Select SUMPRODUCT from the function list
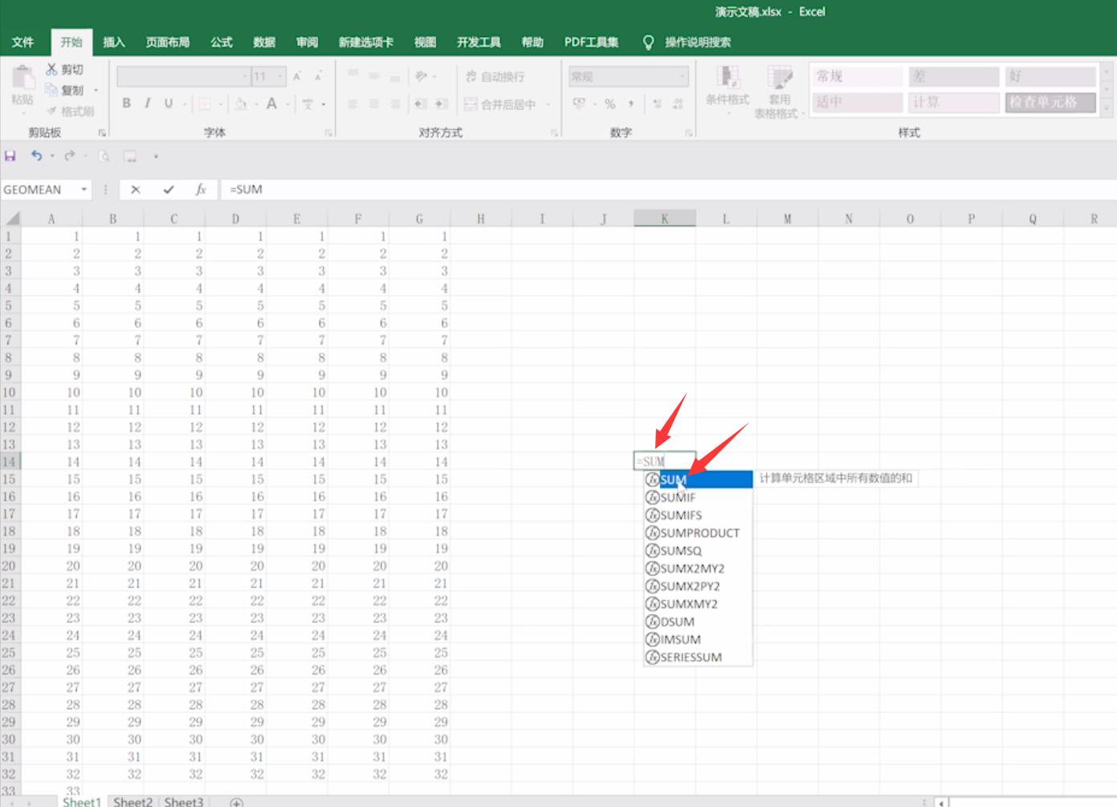1117x807 pixels. pos(698,533)
